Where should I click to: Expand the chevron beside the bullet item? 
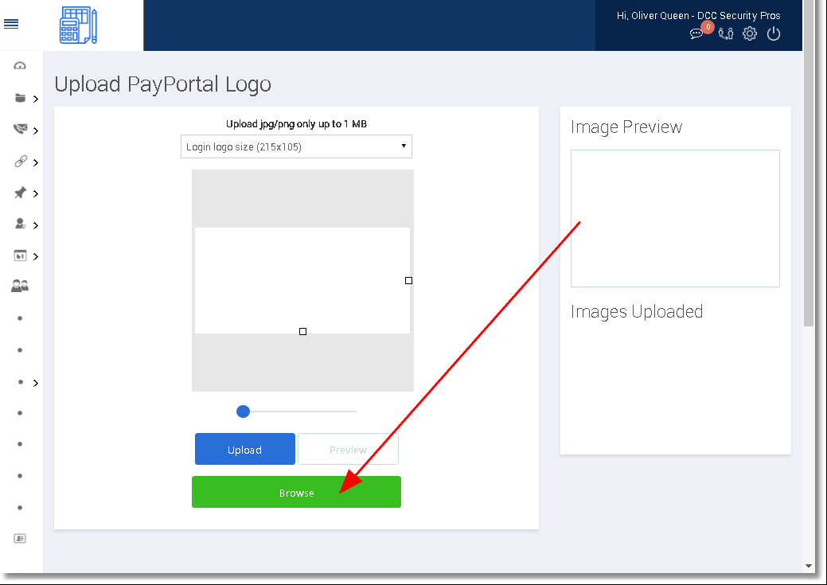click(x=35, y=384)
